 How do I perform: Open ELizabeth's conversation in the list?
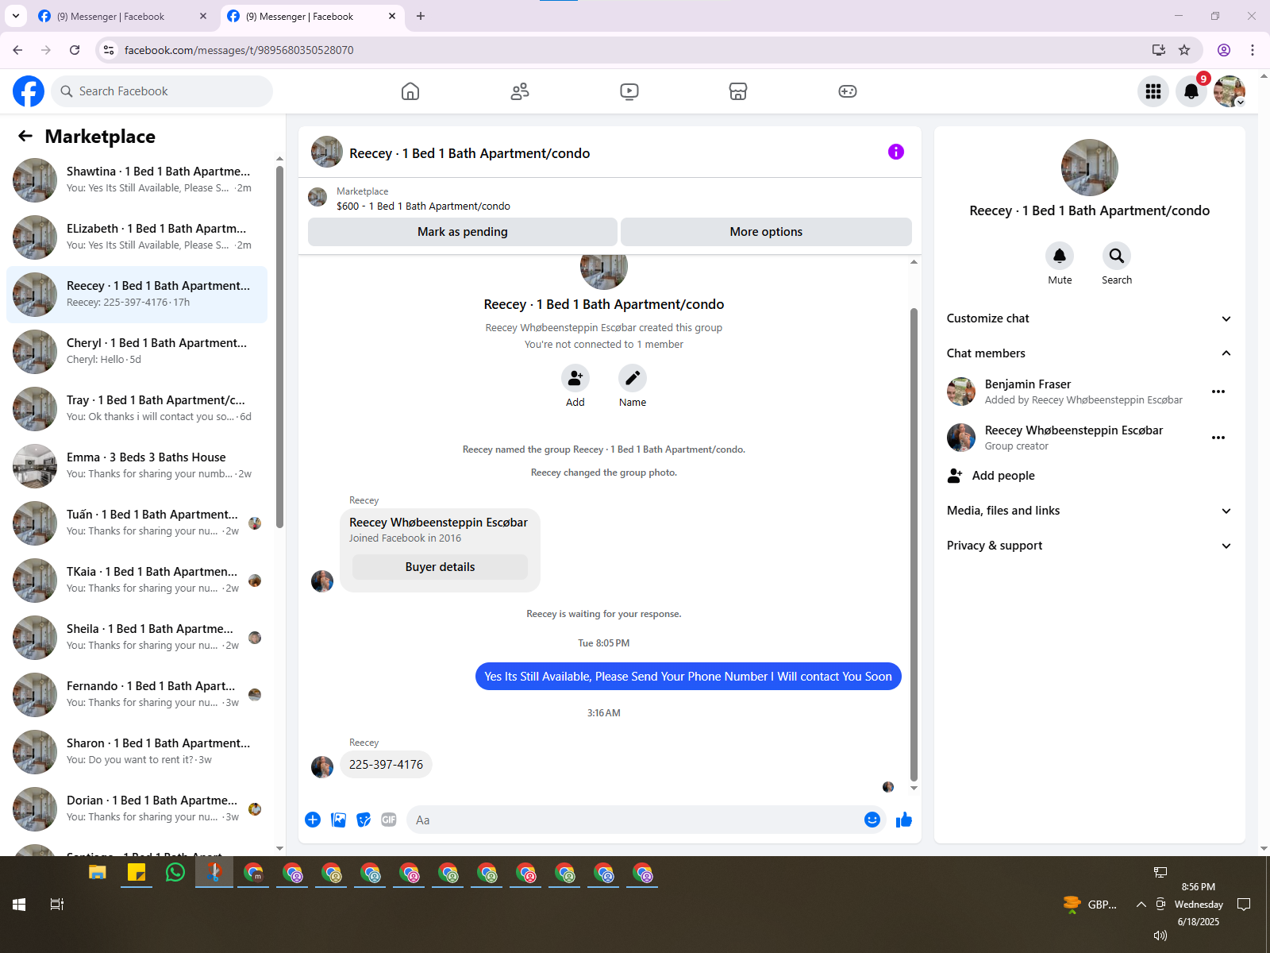(x=137, y=237)
